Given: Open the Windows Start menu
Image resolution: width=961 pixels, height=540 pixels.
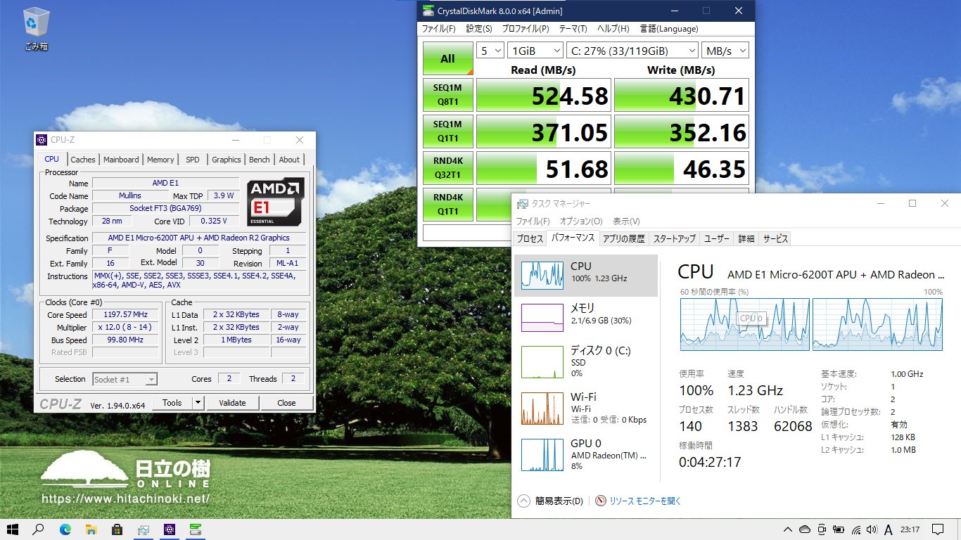Looking at the screenshot, I should [x=12, y=529].
